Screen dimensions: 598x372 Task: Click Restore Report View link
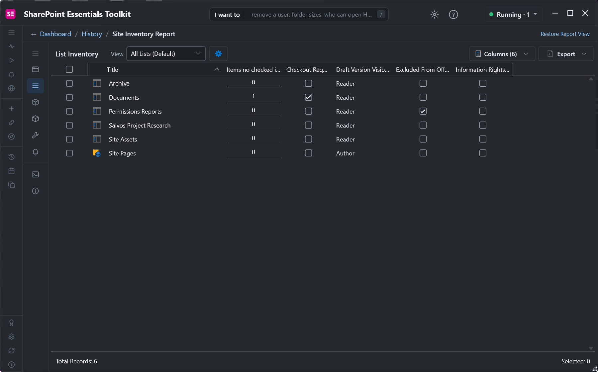565,34
